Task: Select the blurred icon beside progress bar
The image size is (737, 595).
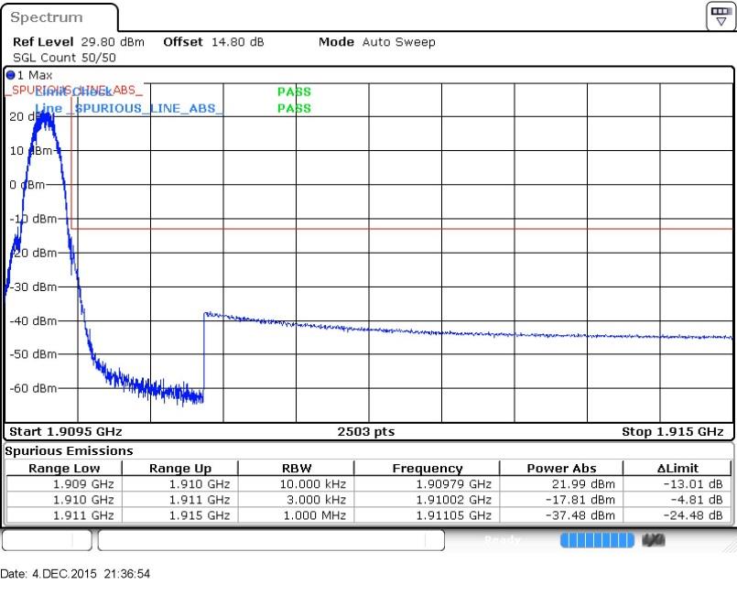Action: click(x=654, y=540)
